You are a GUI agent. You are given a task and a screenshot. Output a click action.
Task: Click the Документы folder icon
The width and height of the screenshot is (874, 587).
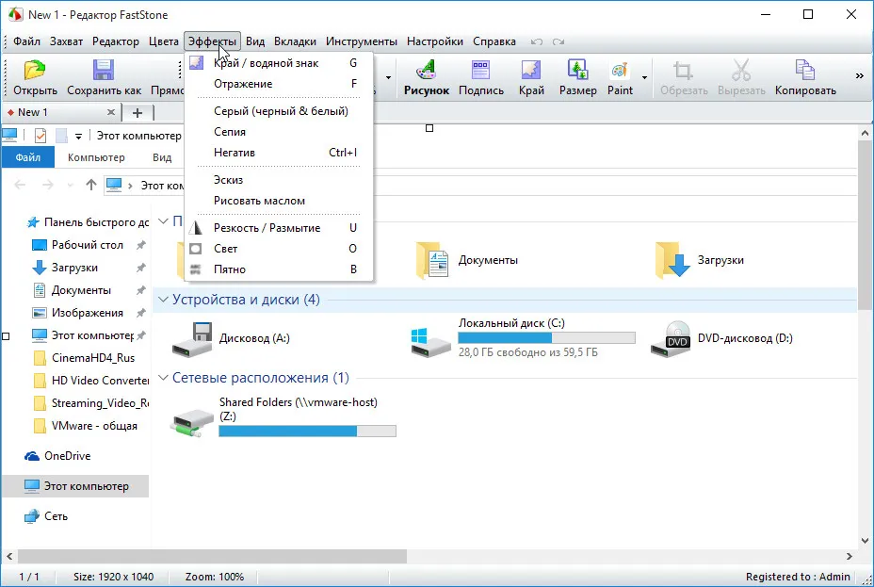[432, 260]
